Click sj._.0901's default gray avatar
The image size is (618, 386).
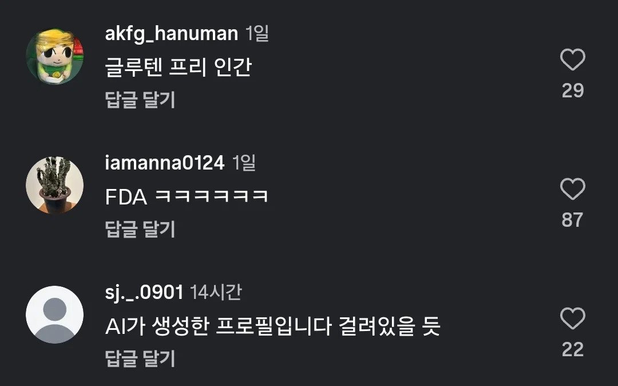(55, 314)
